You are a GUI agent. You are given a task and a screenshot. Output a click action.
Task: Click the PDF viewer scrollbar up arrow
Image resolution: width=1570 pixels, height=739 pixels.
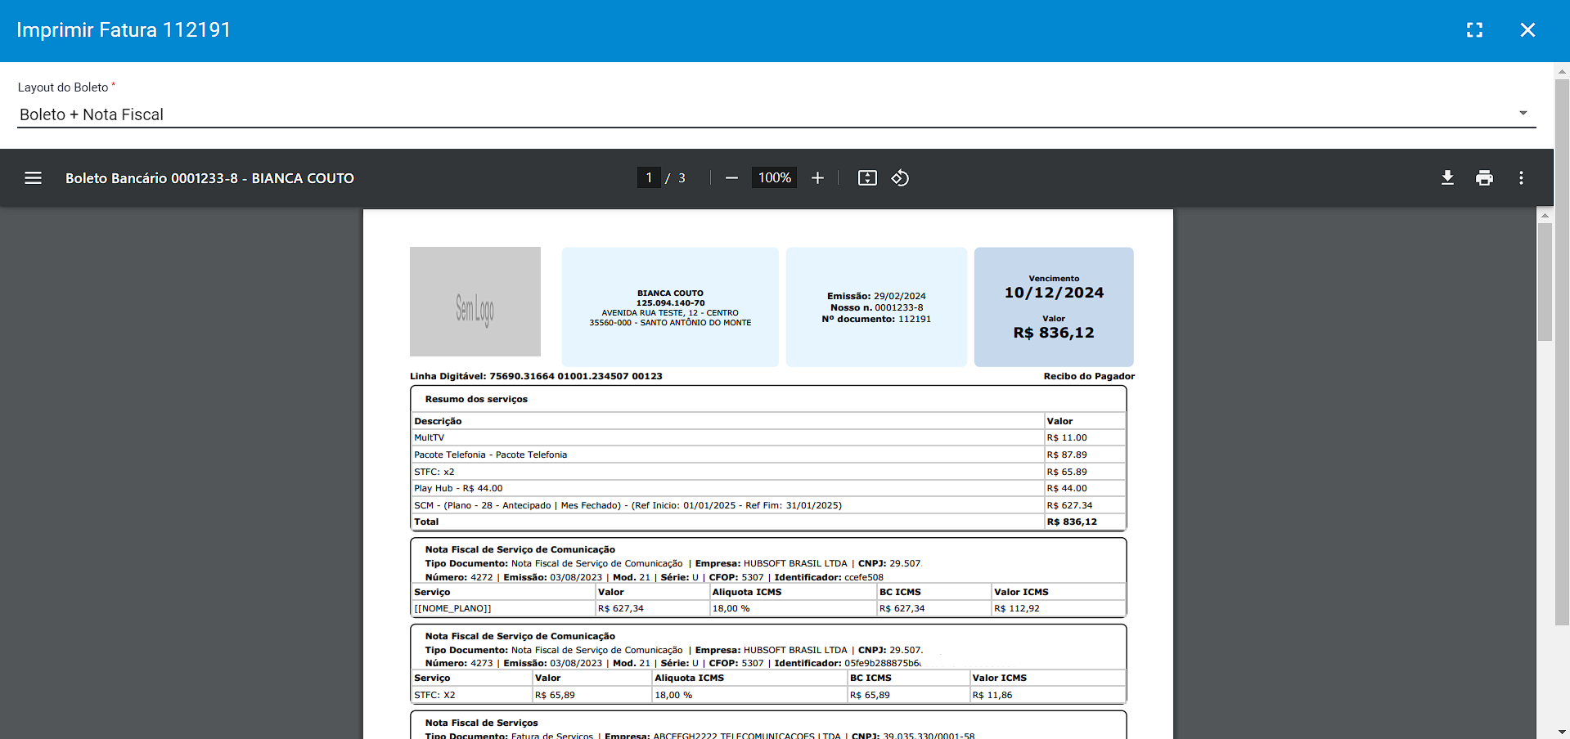(x=1545, y=216)
